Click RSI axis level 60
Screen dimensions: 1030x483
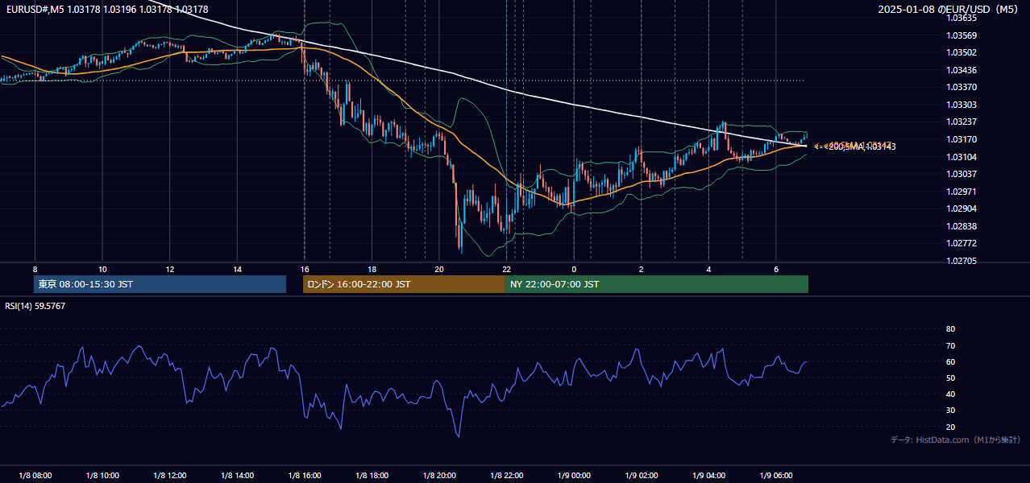click(950, 361)
